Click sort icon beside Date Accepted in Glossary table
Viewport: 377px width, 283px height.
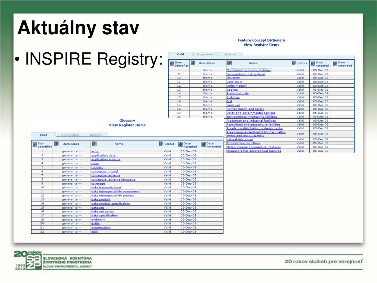pos(180,144)
